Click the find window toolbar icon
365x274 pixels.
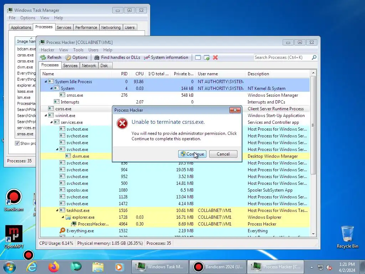198,57
